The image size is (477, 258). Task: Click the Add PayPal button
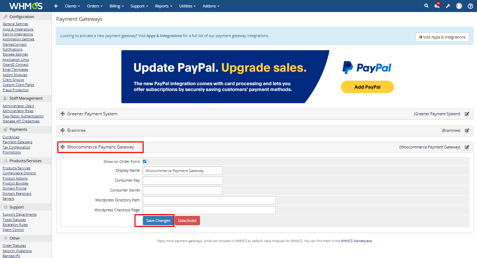(367, 87)
